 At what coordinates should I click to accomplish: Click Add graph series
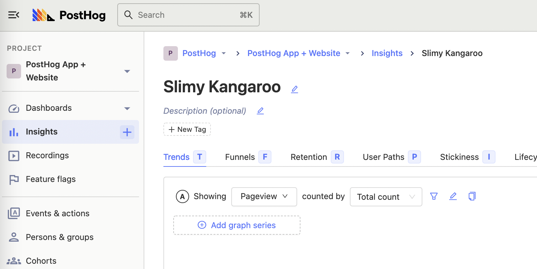pyautogui.click(x=237, y=225)
